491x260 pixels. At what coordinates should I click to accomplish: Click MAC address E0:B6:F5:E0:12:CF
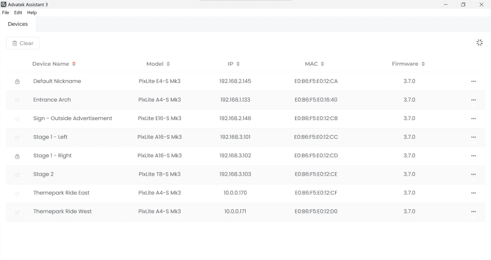[316, 193]
